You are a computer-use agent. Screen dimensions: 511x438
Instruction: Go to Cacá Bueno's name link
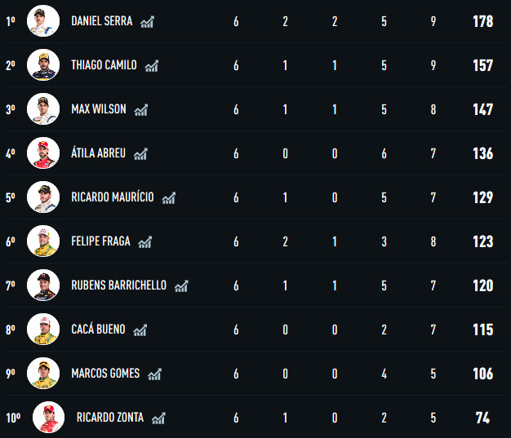(x=98, y=329)
